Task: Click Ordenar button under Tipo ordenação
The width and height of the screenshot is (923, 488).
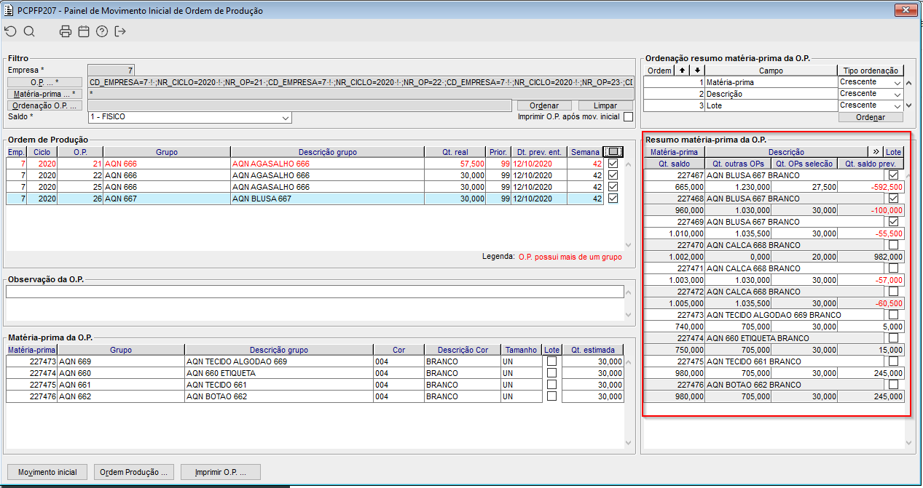Action: (x=871, y=117)
